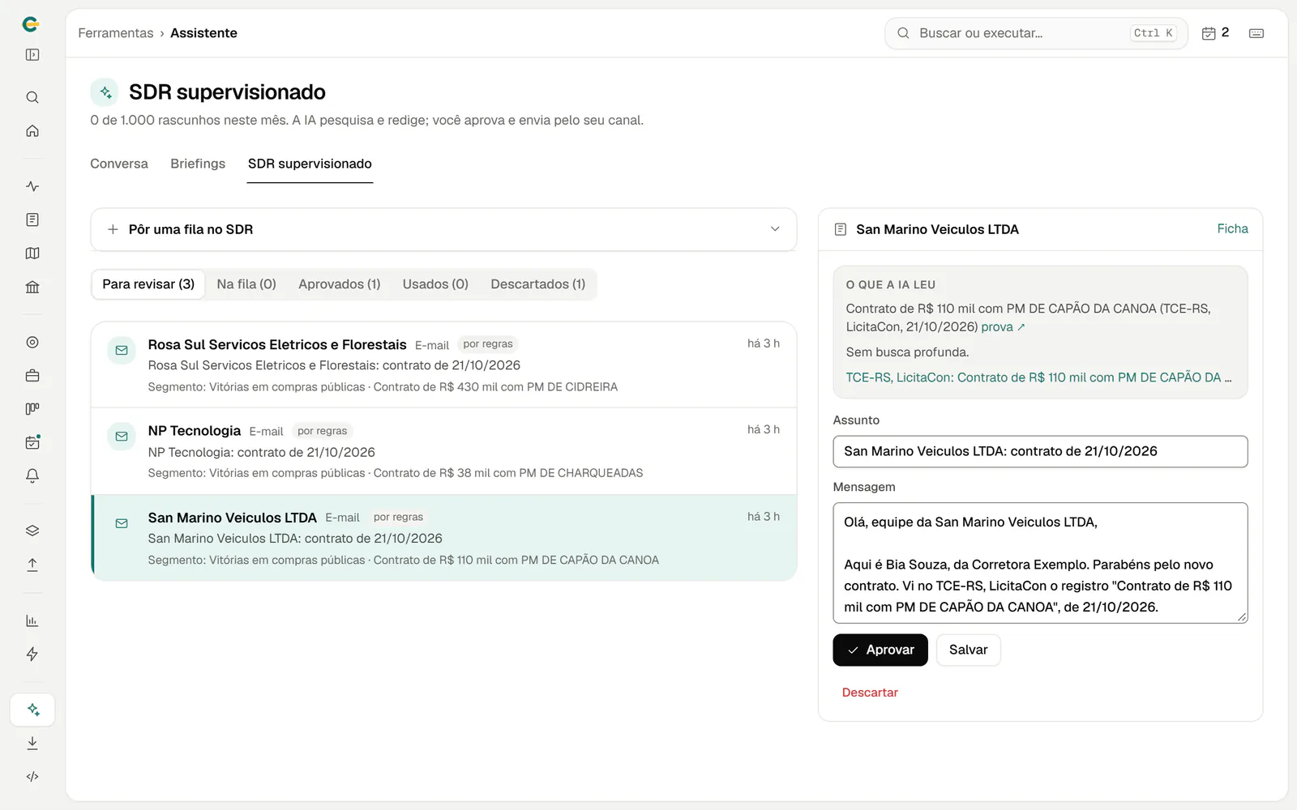Focus the Buscar ou executar search box
This screenshot has width=1297, height=810.
[x=1036, y=33]
